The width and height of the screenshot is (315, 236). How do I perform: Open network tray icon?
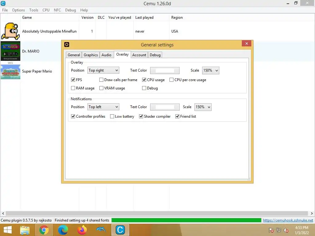click(x=279, y=230)
